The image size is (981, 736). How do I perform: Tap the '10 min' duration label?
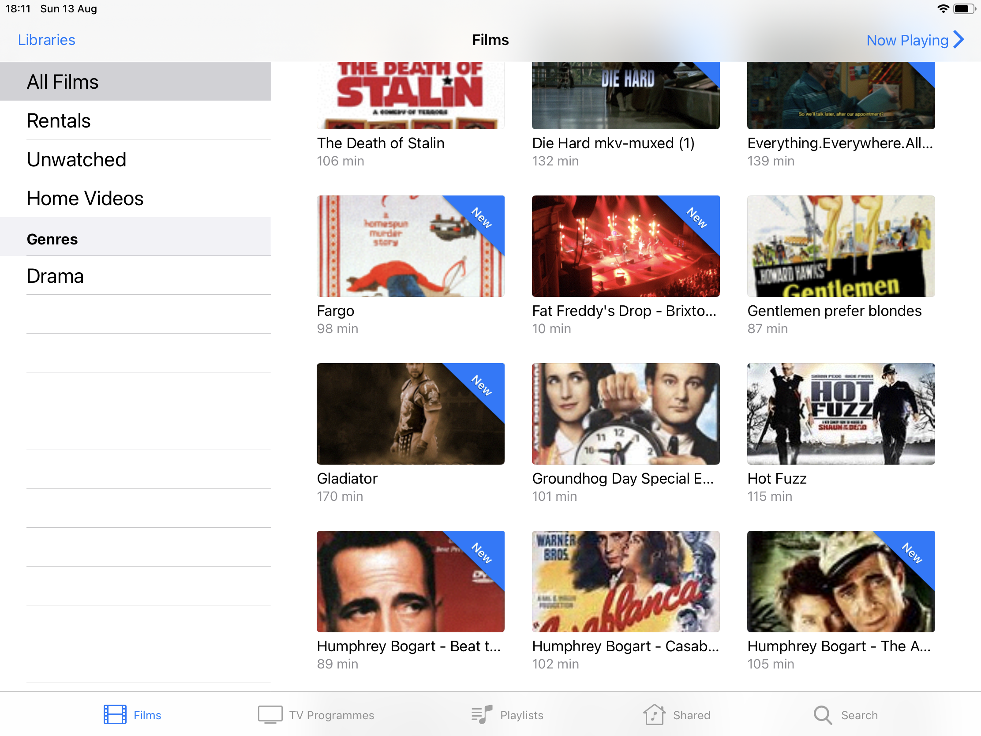[x=551, y=328]
